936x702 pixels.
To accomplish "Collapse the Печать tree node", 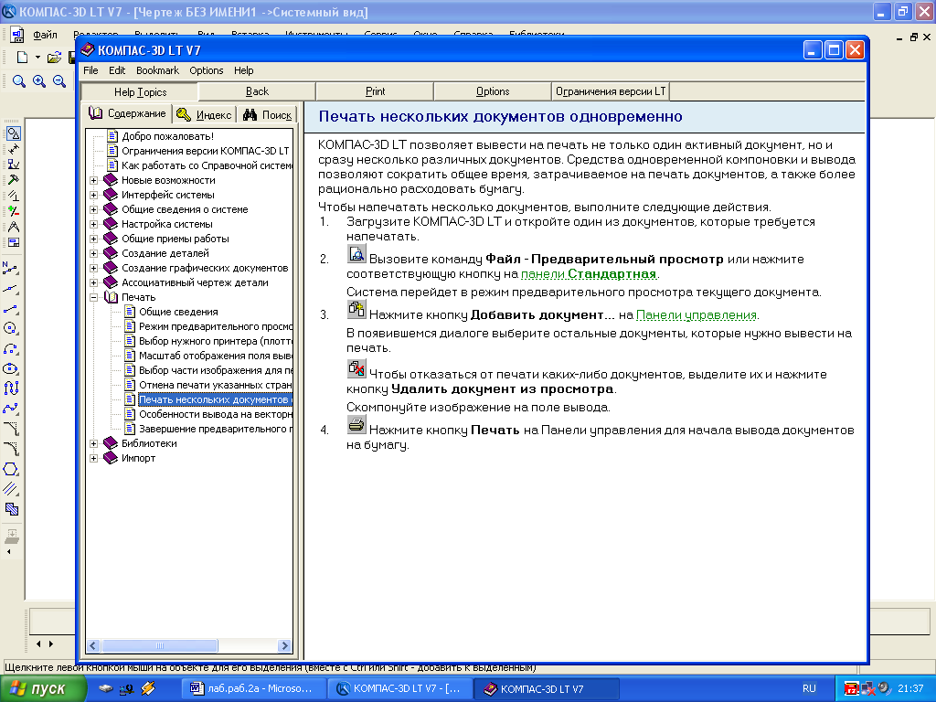I will coord(94,297).
